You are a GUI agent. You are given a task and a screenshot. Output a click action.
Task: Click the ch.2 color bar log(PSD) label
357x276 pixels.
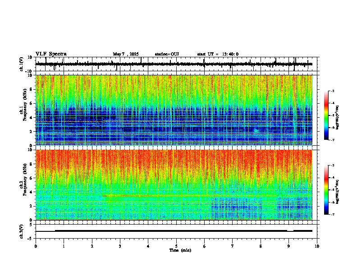click(x=338, y=192)
